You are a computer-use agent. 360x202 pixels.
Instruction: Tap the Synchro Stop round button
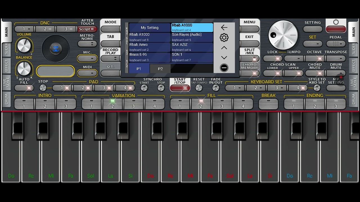tap(161, 88)
